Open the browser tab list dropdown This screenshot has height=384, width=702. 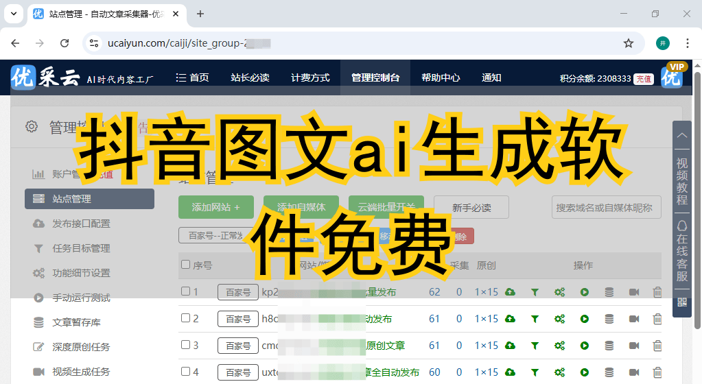(x=13, y=14)
